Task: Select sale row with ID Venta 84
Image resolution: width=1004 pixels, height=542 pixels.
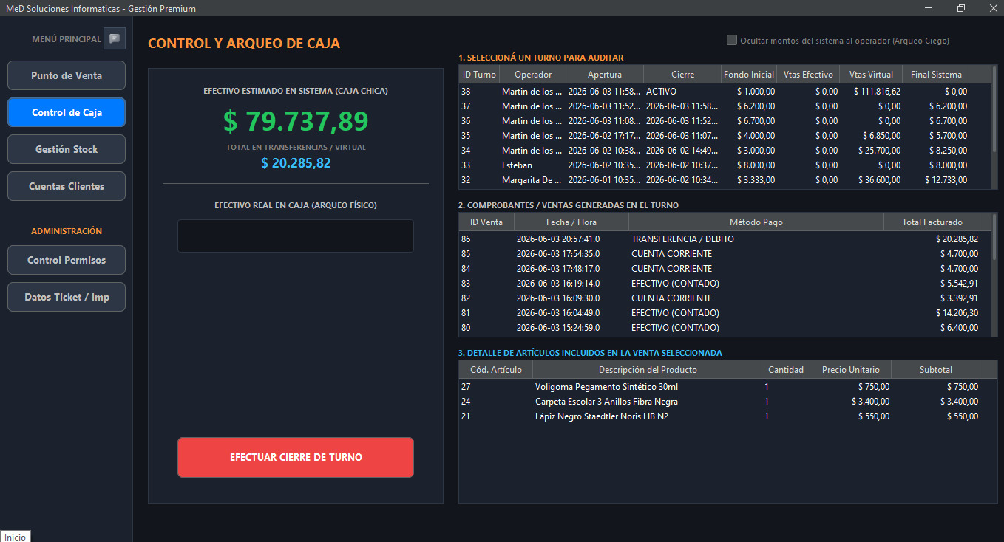Action: (x=725, y=269)
